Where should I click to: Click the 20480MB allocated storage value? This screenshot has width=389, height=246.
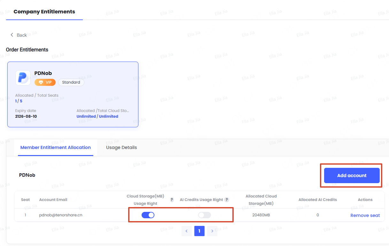(261, 215)
